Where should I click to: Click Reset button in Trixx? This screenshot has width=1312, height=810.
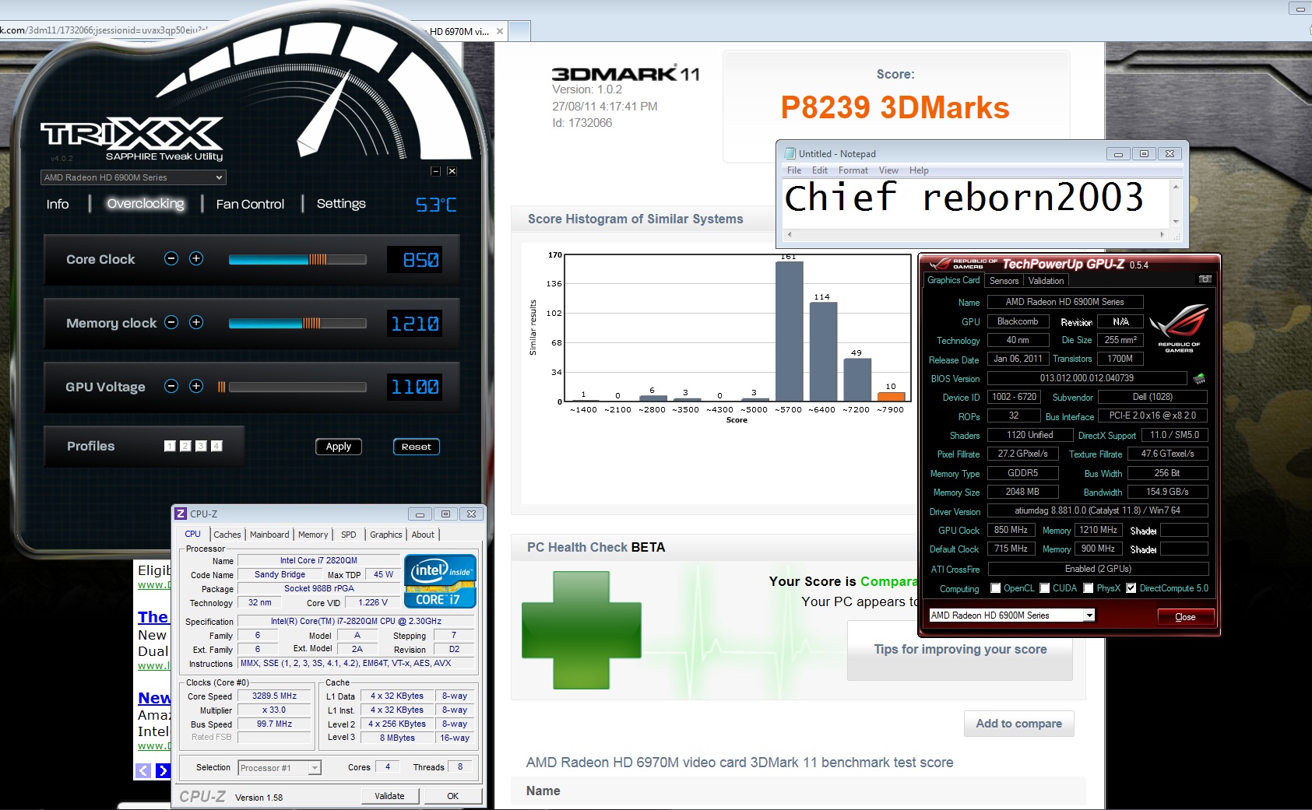416,447
